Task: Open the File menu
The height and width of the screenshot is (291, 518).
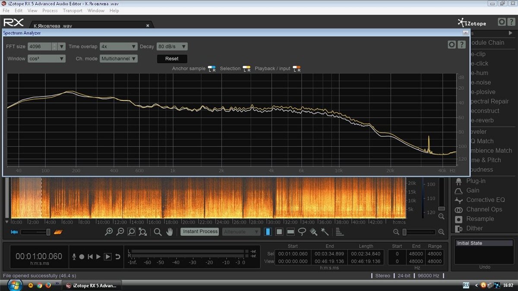Action: pyautogui.click(x=6, y=10)
